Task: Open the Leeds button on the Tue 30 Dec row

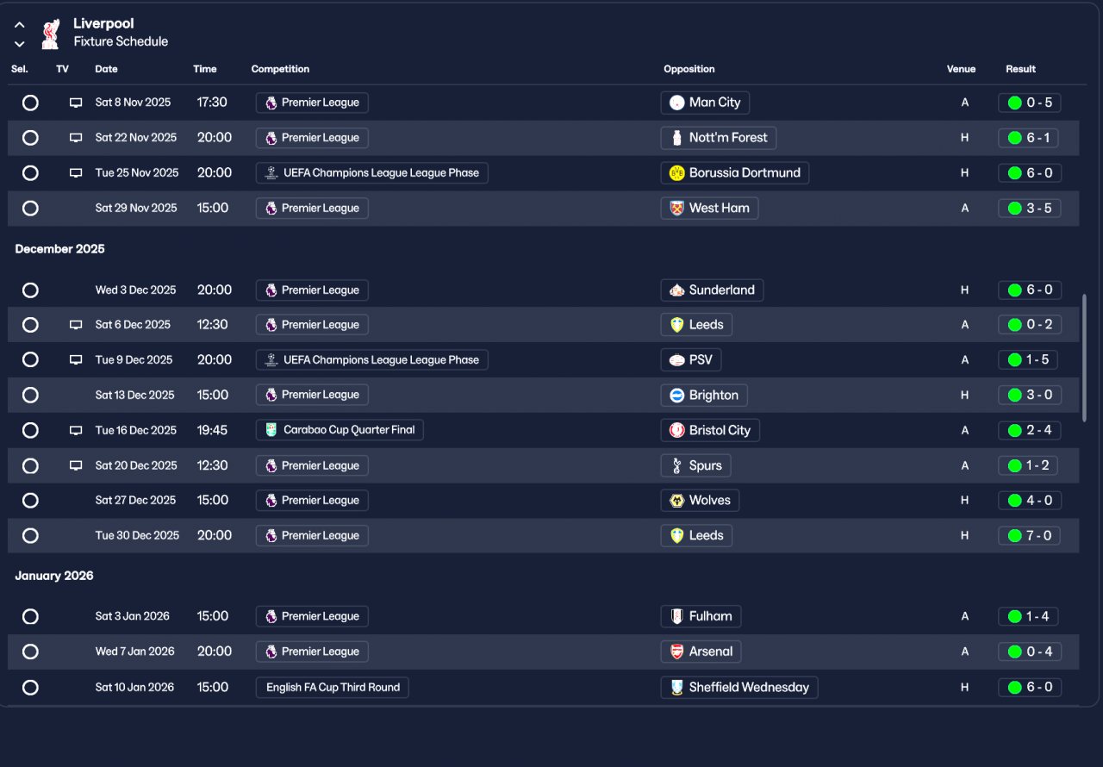Action: tap(697, 536)
